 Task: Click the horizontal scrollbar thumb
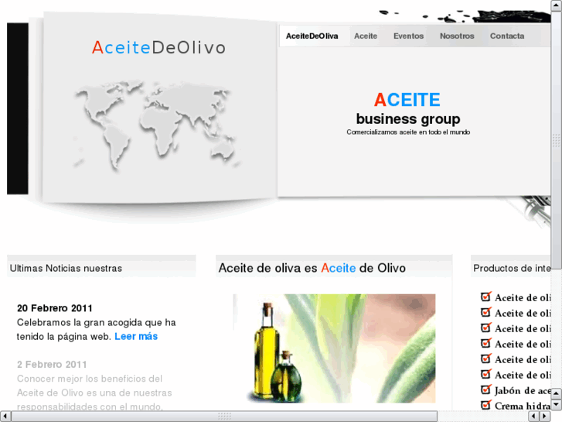(224, 417)
